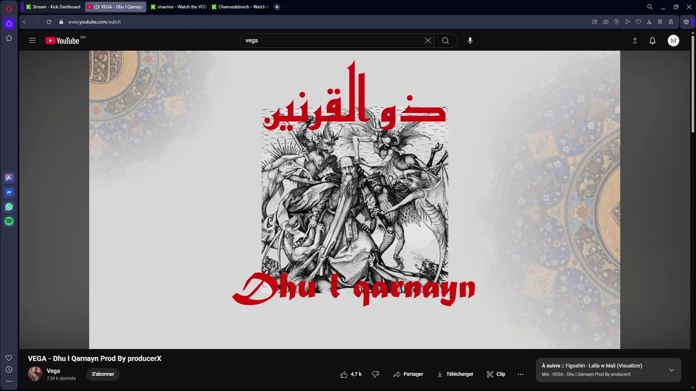Clear the search text with X
Image resolution: width=696 pixels, height=391 pixels.
tap(428, 40)
